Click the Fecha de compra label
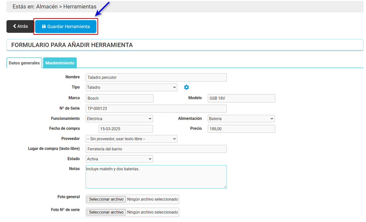 (x=64, y=129)
